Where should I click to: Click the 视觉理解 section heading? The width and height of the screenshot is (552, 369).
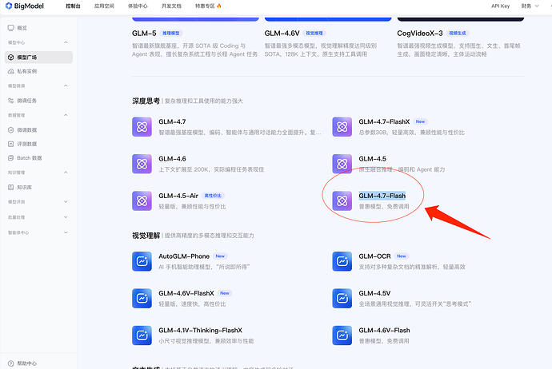(146, 236)
